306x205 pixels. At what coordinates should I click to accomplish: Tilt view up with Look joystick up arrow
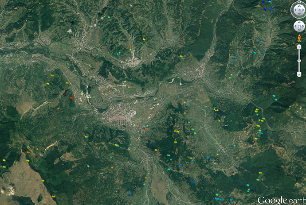tap(299, 6)
